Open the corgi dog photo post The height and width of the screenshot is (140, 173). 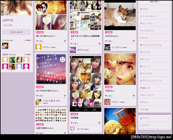pos(120,15)
